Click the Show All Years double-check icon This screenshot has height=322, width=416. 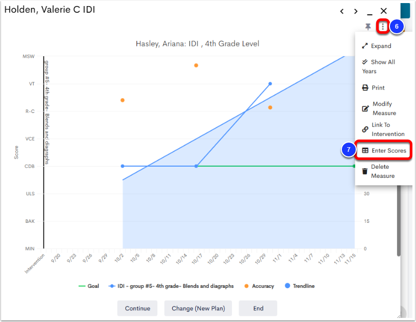[x=364, y=61]
